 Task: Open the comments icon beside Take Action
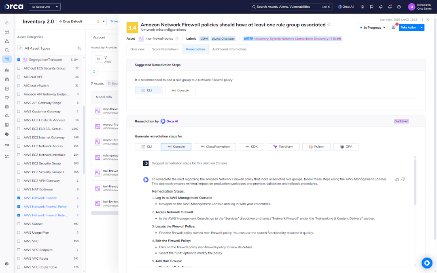[x=394, y=28]
